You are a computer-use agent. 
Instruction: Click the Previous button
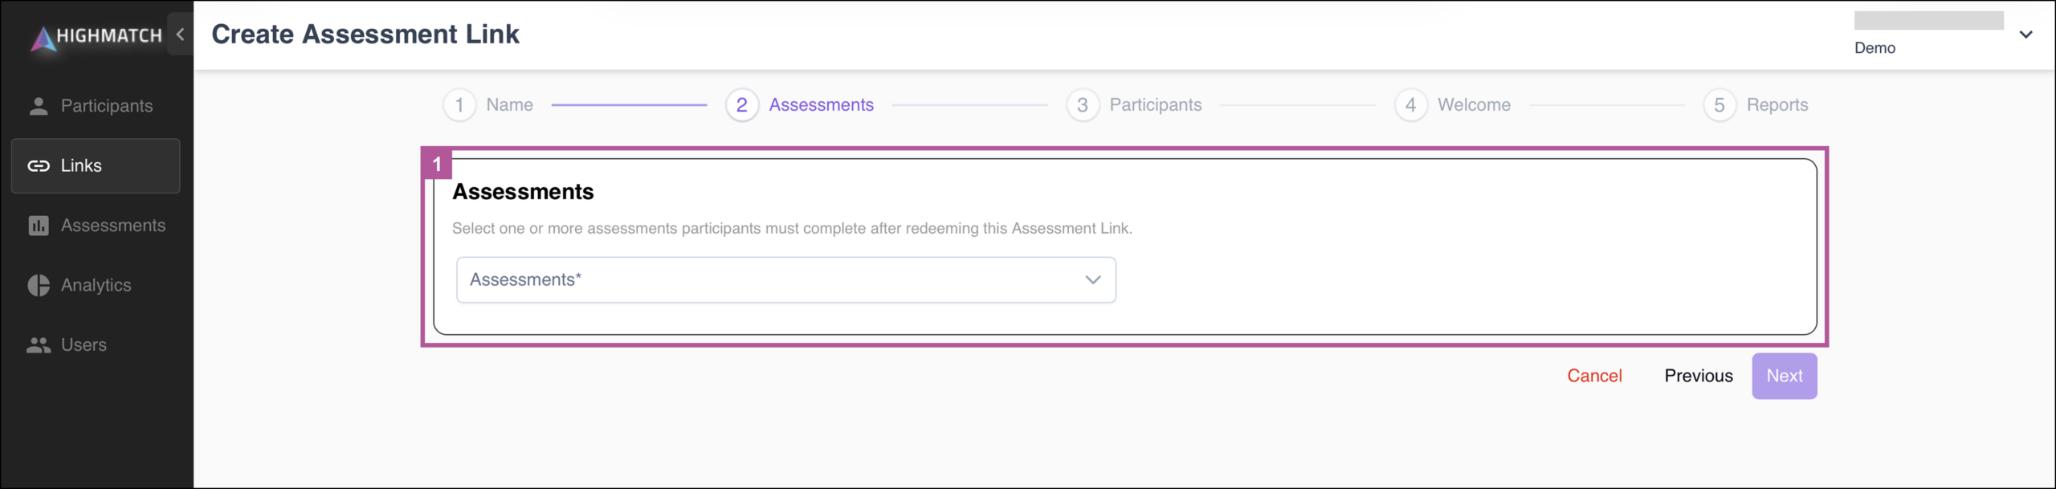point(1699,376)
